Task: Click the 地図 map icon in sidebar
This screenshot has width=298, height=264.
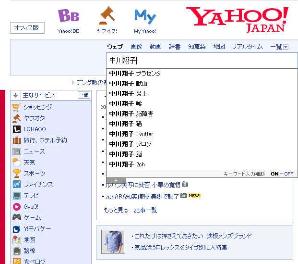Action: coord(16,240)
